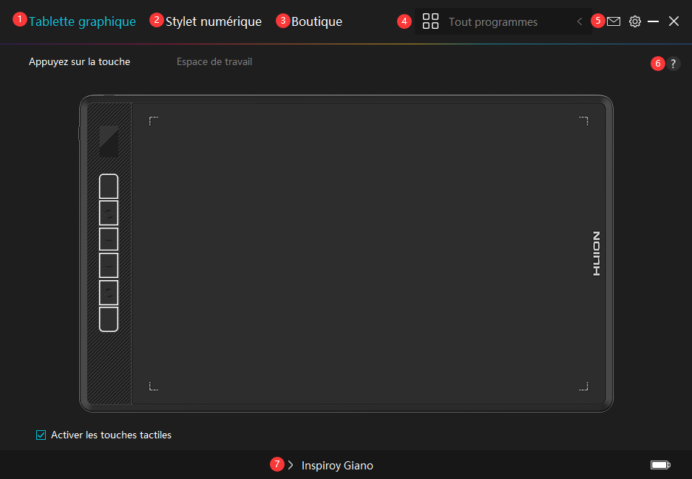Select the top express key on tablet
Viewport: 692px width, 479px height.
click(x=109, y=186)
